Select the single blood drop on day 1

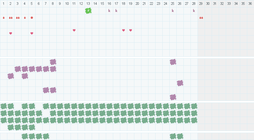tap(4, 18)
